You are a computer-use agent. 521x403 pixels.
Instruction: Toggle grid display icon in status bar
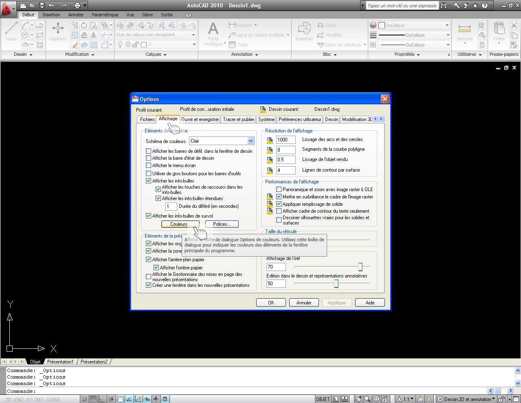[93, 399]
